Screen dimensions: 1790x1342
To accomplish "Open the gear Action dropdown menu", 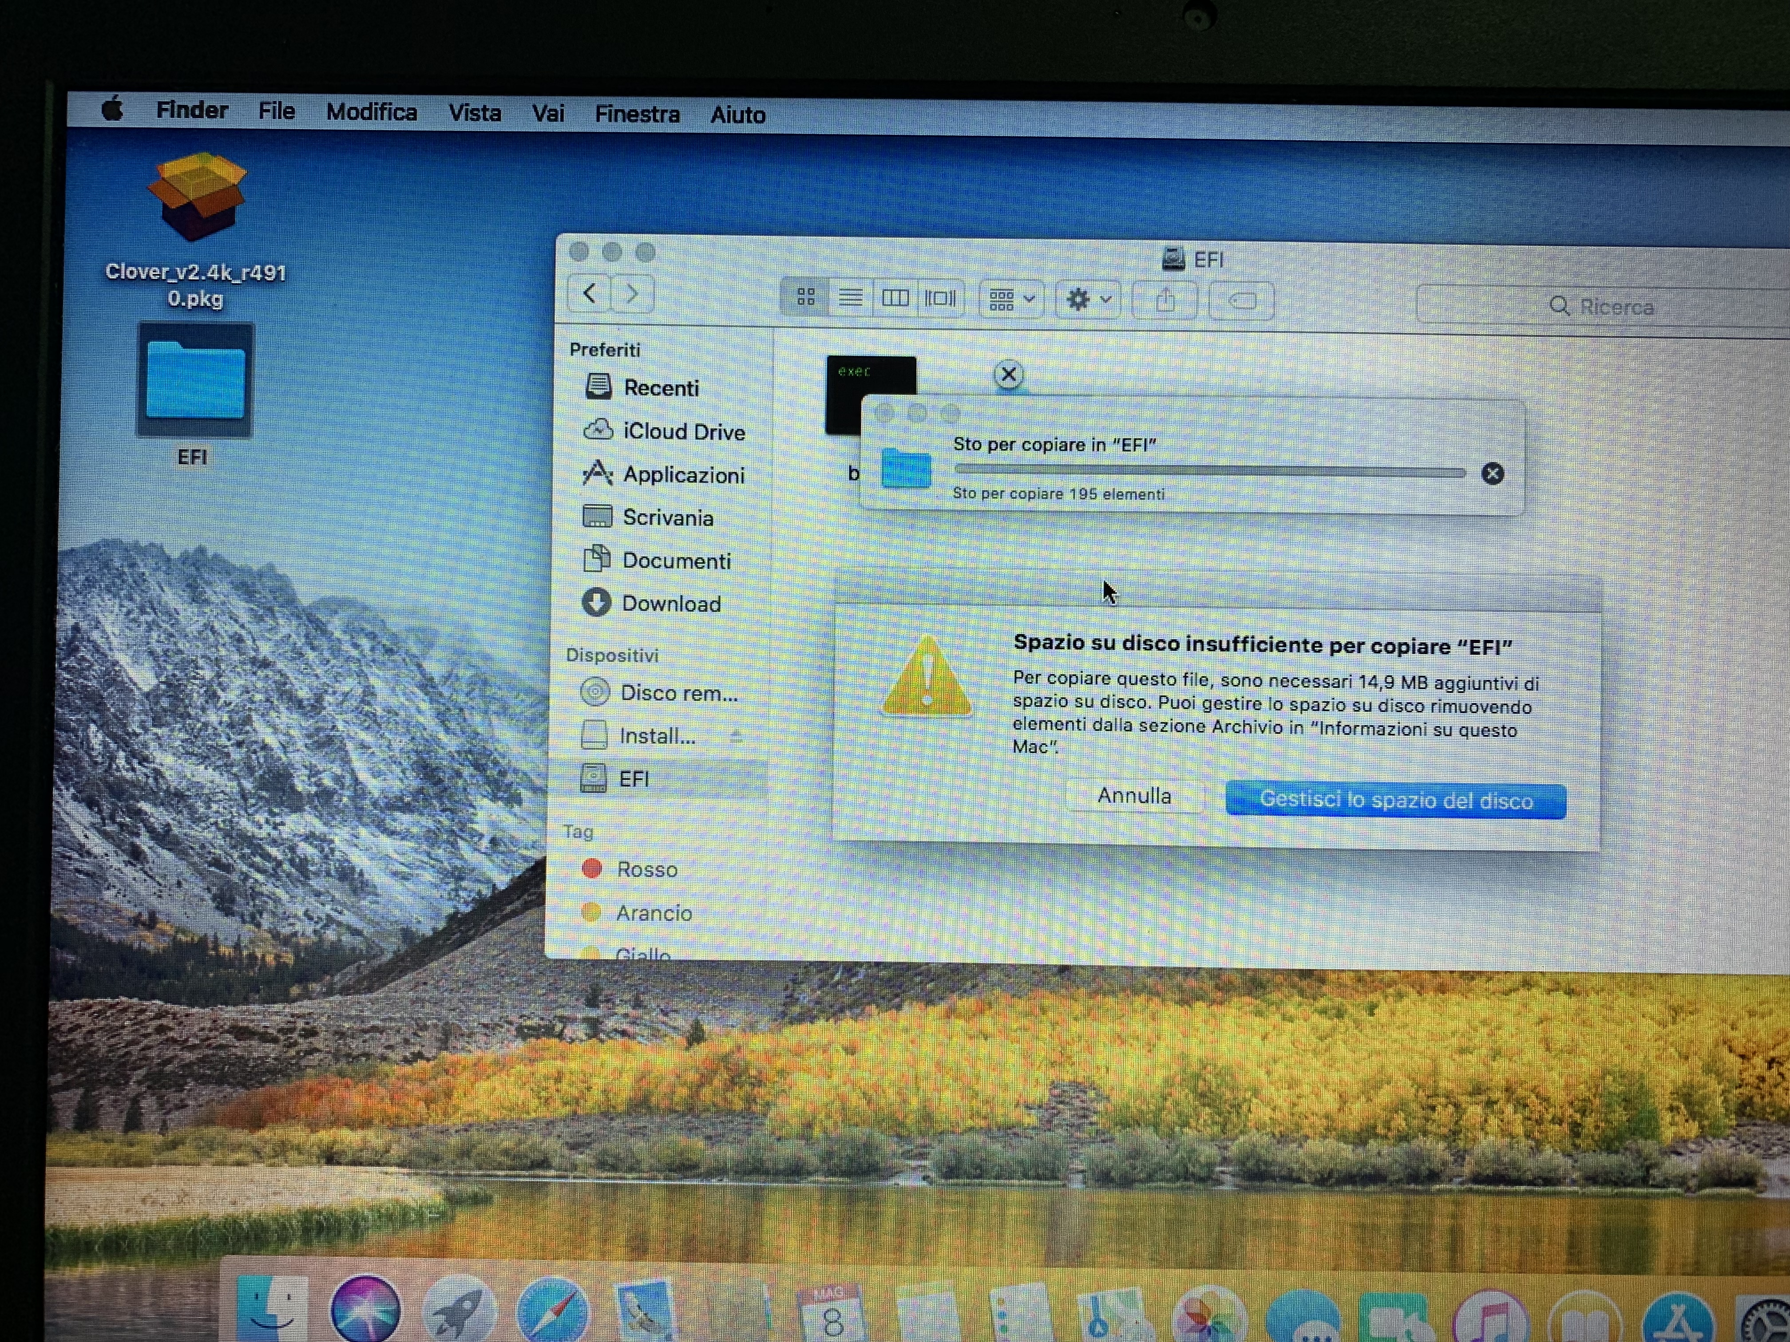I will pyautogui.click(x=1088, y=300).
